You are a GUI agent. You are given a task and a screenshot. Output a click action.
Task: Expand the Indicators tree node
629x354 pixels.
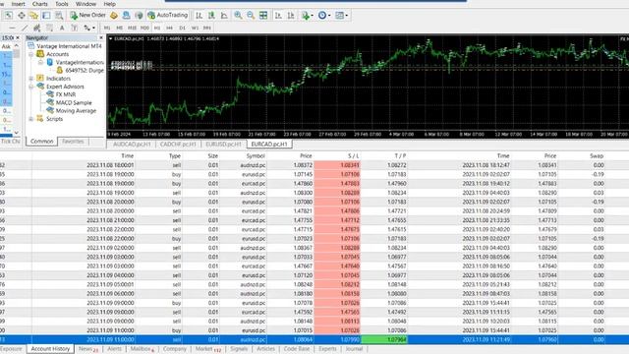[31, 79]
